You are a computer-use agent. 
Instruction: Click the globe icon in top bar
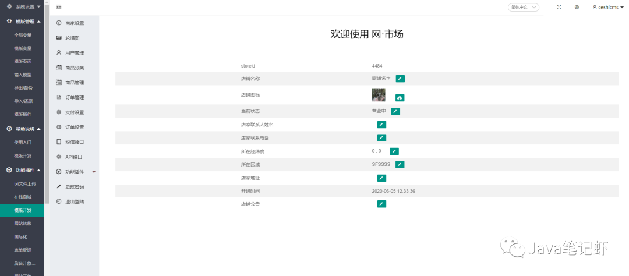pyautogui.click(x=577, y=7)
